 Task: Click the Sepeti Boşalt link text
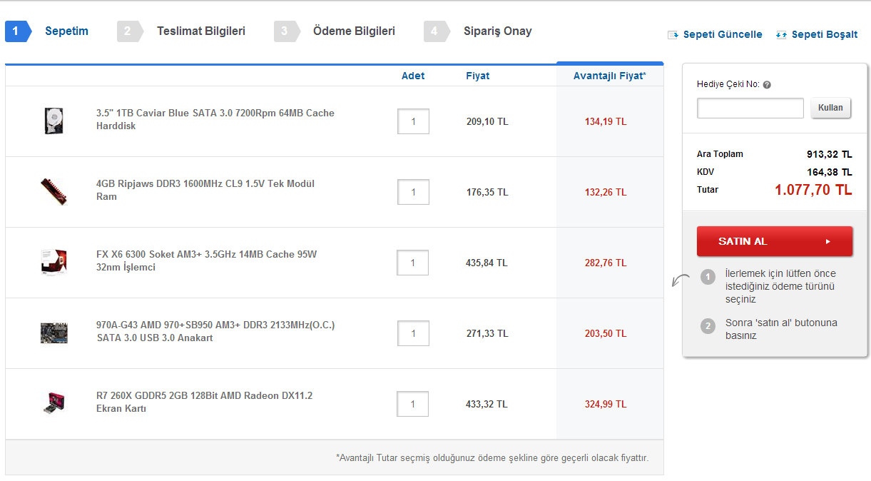pyautogui.click(x=824, y=35)
